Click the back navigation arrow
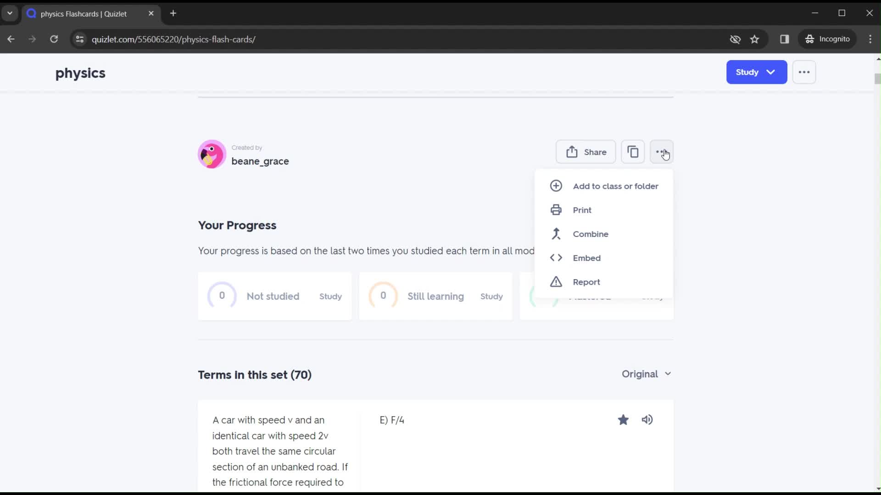 (x=11, y=39)
